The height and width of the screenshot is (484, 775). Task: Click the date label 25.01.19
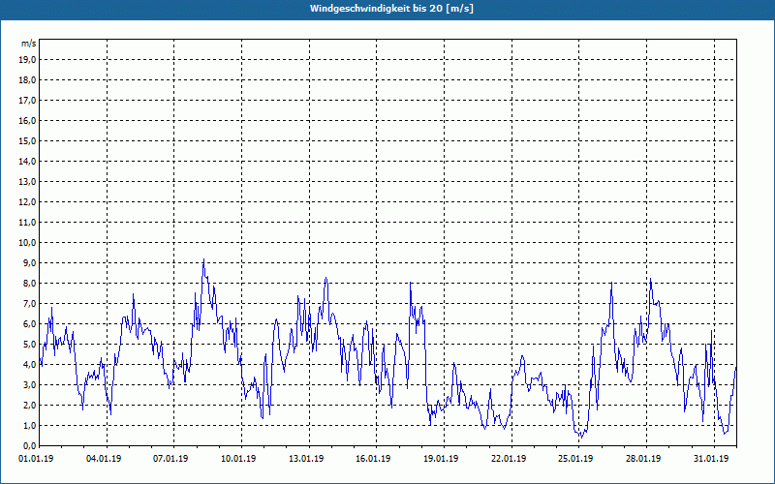575,459
